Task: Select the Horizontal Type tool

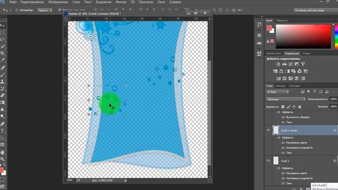Action: (2, 131)
